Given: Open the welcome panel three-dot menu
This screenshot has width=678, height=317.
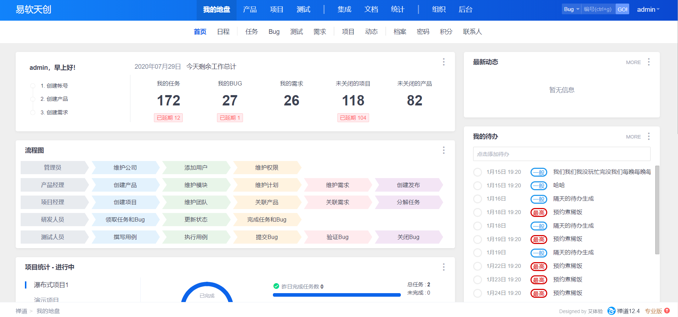Looking at the screenshot, I should [x=444, y=62].
